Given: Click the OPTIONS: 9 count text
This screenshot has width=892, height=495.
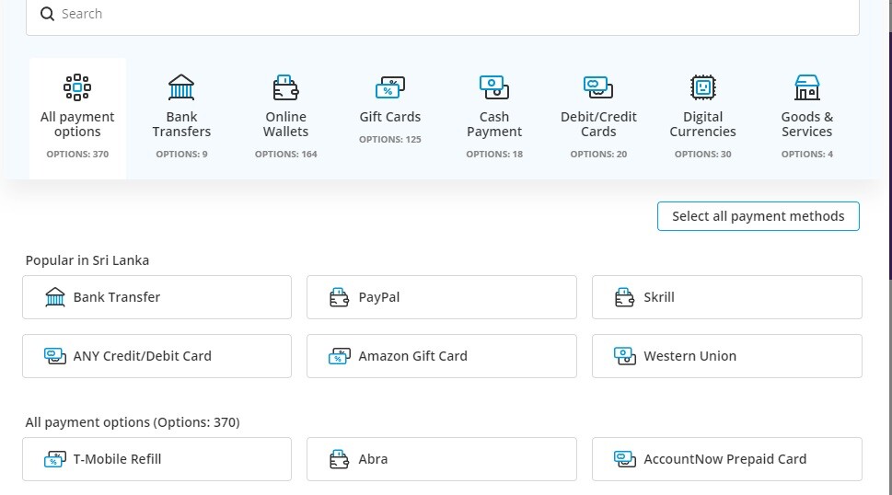Looking at the screenshot, I should (x=181, y=154).
